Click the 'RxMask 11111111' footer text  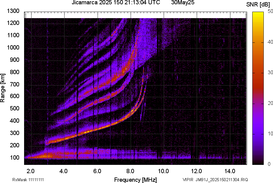28,180
